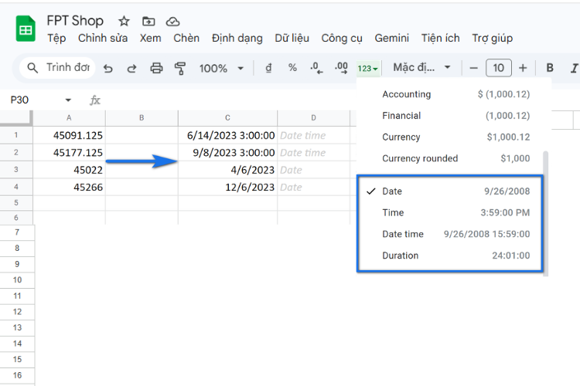
Task: Star the FPT Shop document
Action: (x=124, y=21)
